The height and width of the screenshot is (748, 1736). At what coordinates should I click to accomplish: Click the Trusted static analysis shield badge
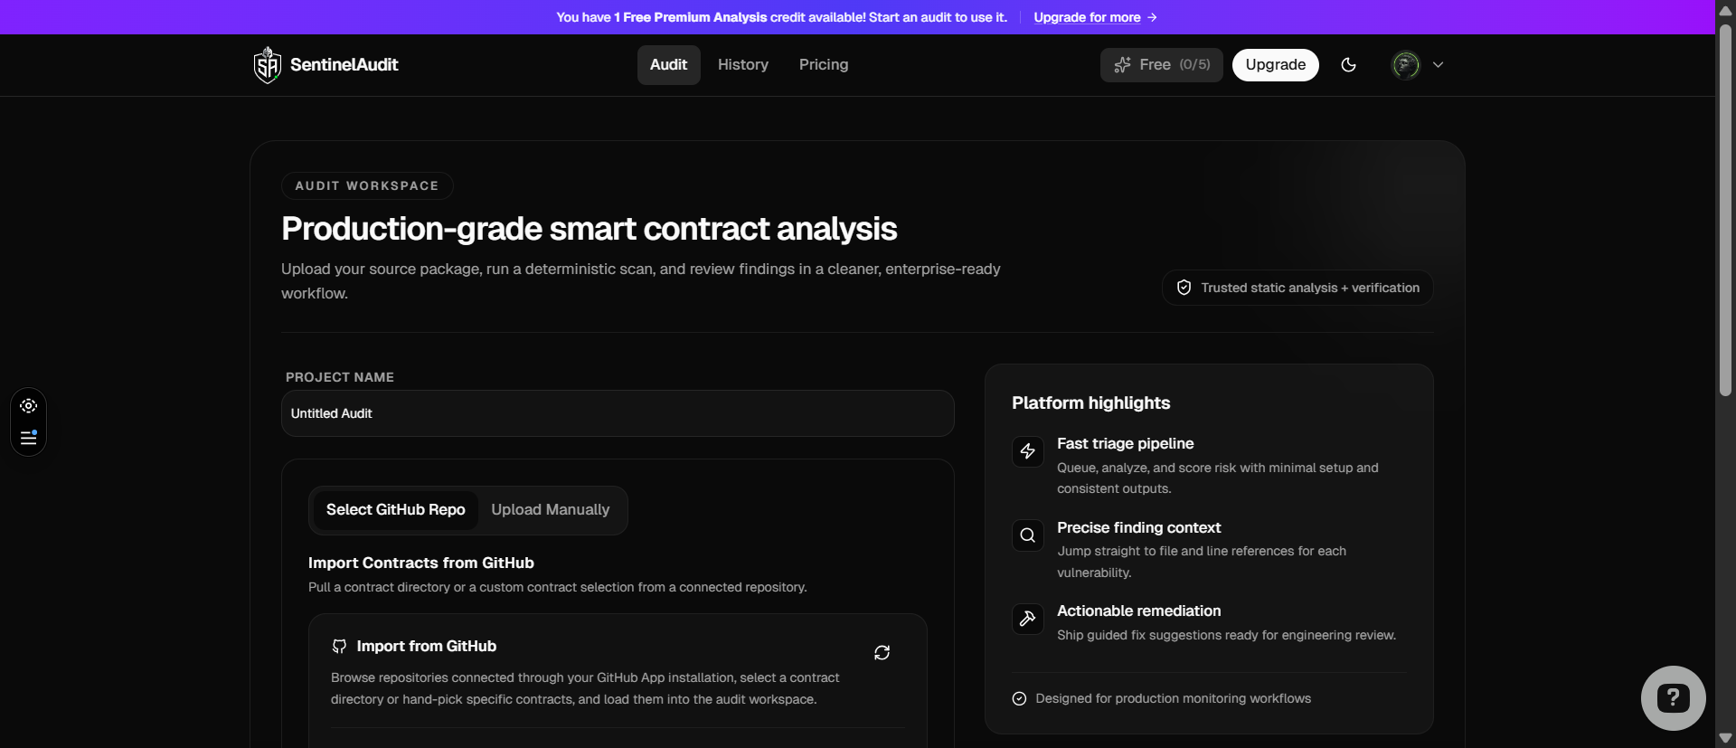tap(1184, 287)
